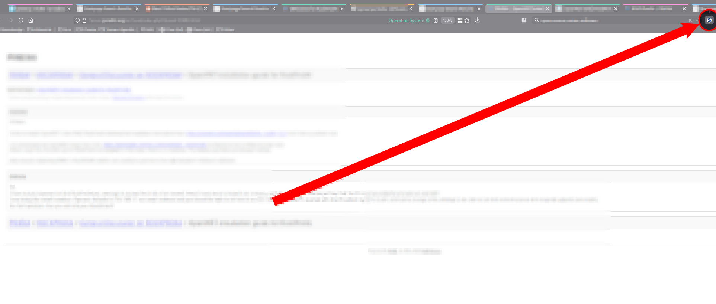The height and width of the screenshot is (304, 716).
Task: Open the tracking protection shield panel
Action: point(77,20)
